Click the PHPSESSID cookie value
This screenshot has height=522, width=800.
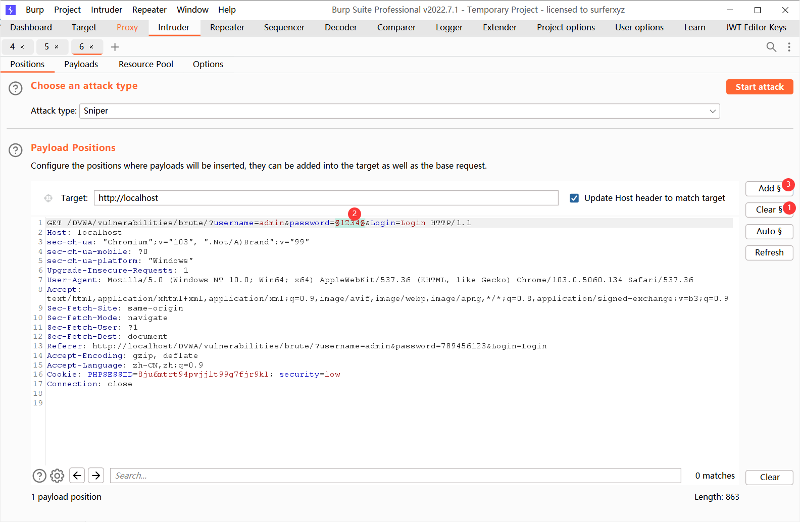coord(204,375)
